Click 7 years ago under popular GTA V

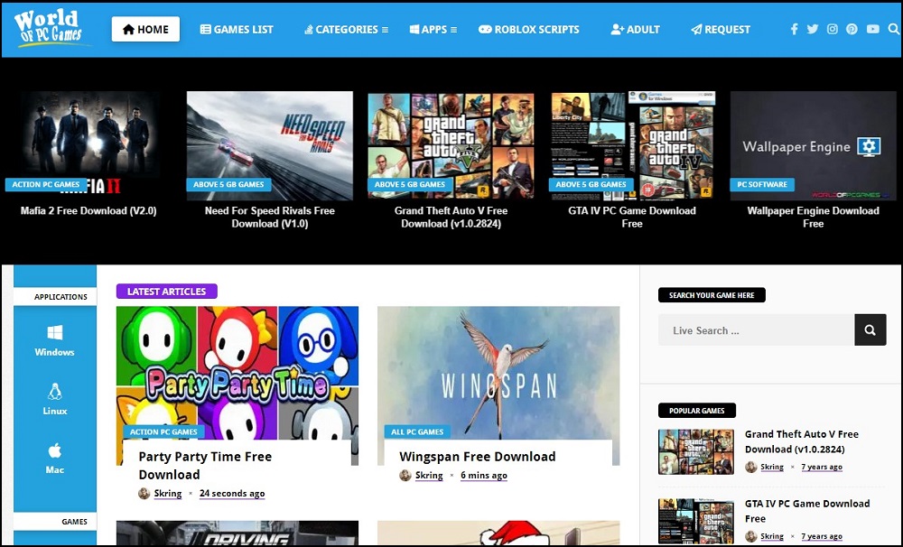[822, 467]
